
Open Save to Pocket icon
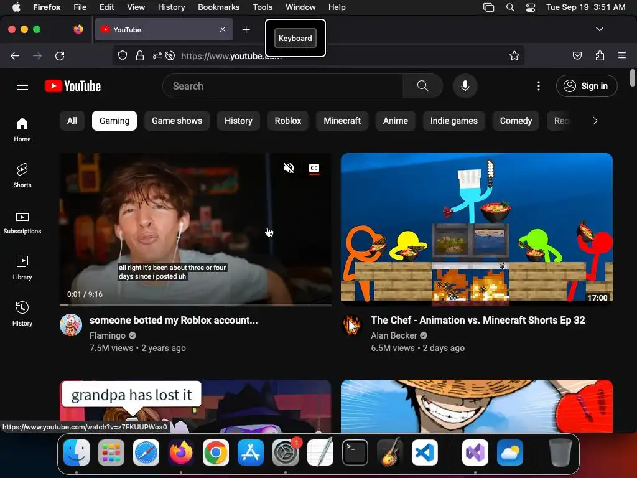click(x=577, y=55)
